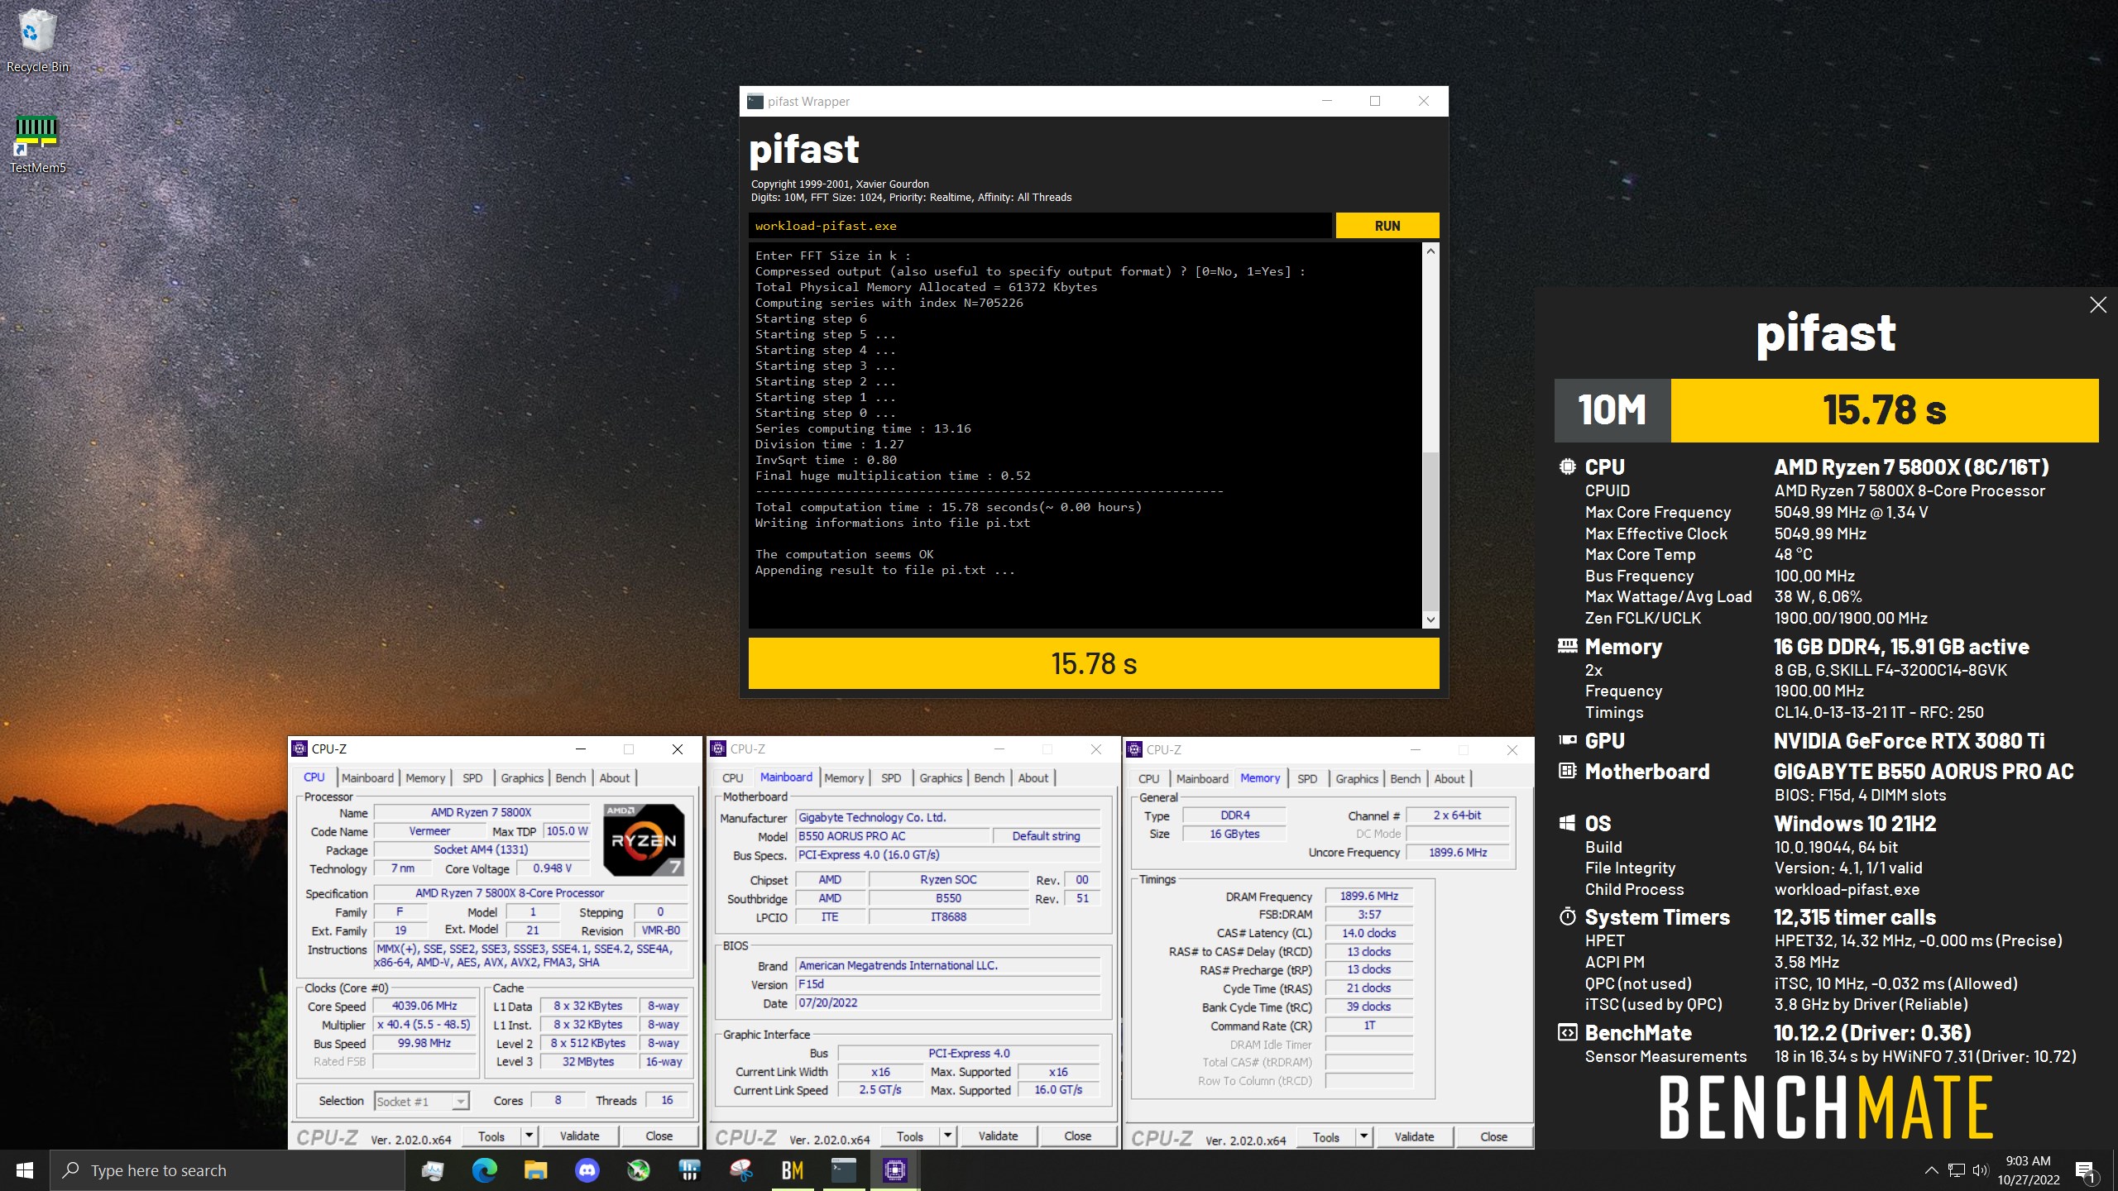Open the green MSI Afterburner taskbar icon

click(638, 1170)
